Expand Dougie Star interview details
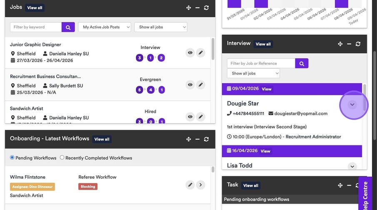The height and width of the screenshot is (210, 377). (x=352, y=104)
